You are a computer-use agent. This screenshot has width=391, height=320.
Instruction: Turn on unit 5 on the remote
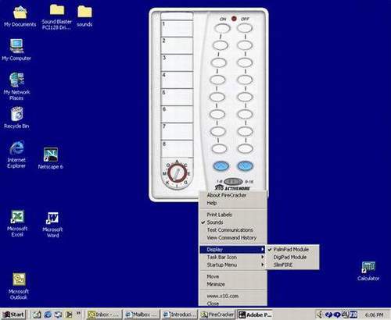pos(217,97)
